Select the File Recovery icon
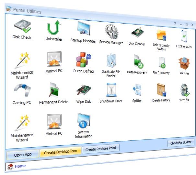The height and width of the screenshot is (175, 196). [x=162, y=63]
